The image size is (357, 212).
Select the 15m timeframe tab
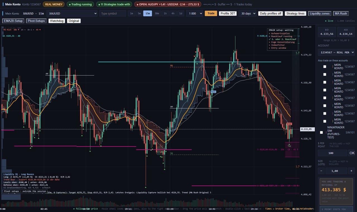pos(148,13)
